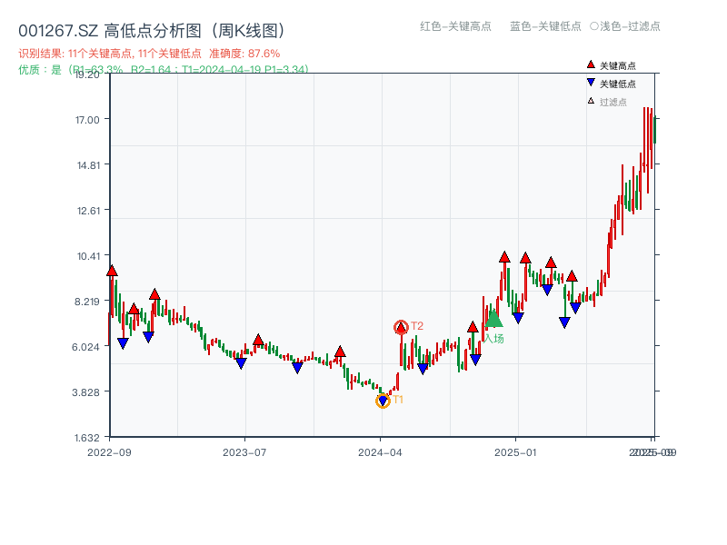Click the rightmost red high-point triangle
Image resolution: width=727 pixels, height=545 pixels.
(572, 276)
